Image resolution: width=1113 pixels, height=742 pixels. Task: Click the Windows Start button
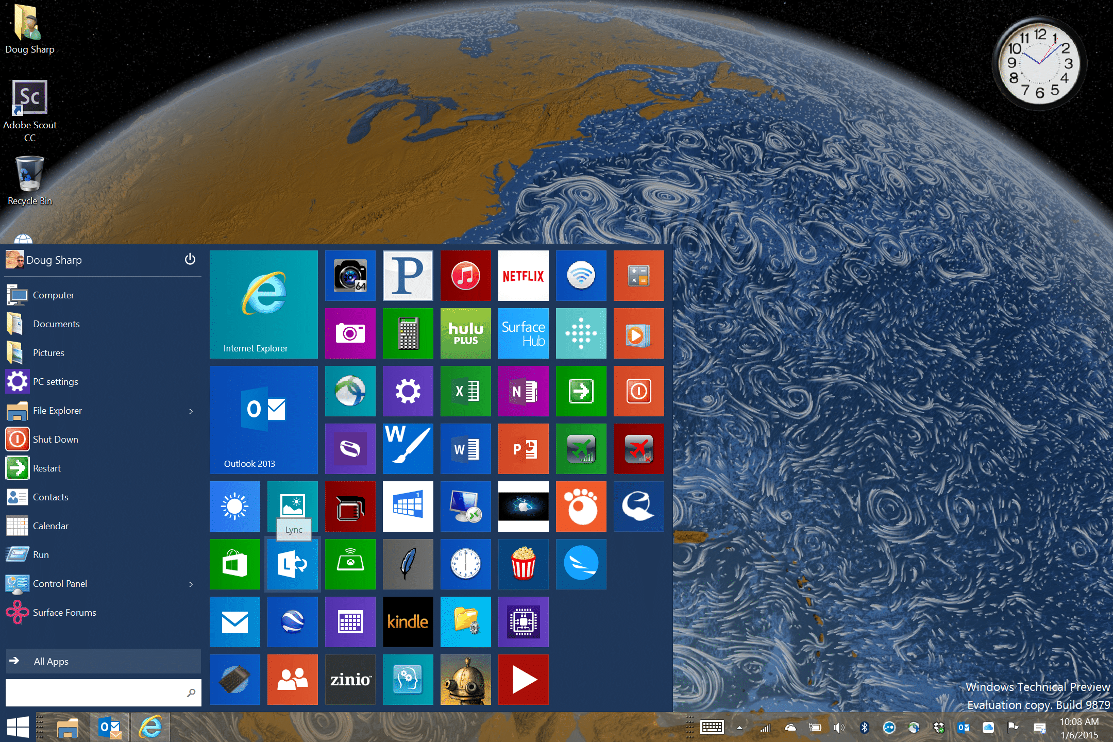18,727
